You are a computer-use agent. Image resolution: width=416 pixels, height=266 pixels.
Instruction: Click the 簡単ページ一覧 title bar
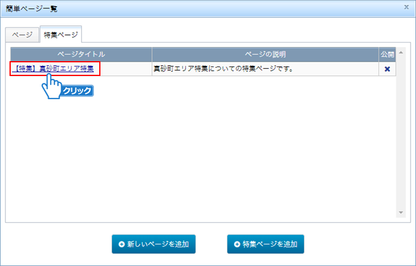click(x=178, y=8)
